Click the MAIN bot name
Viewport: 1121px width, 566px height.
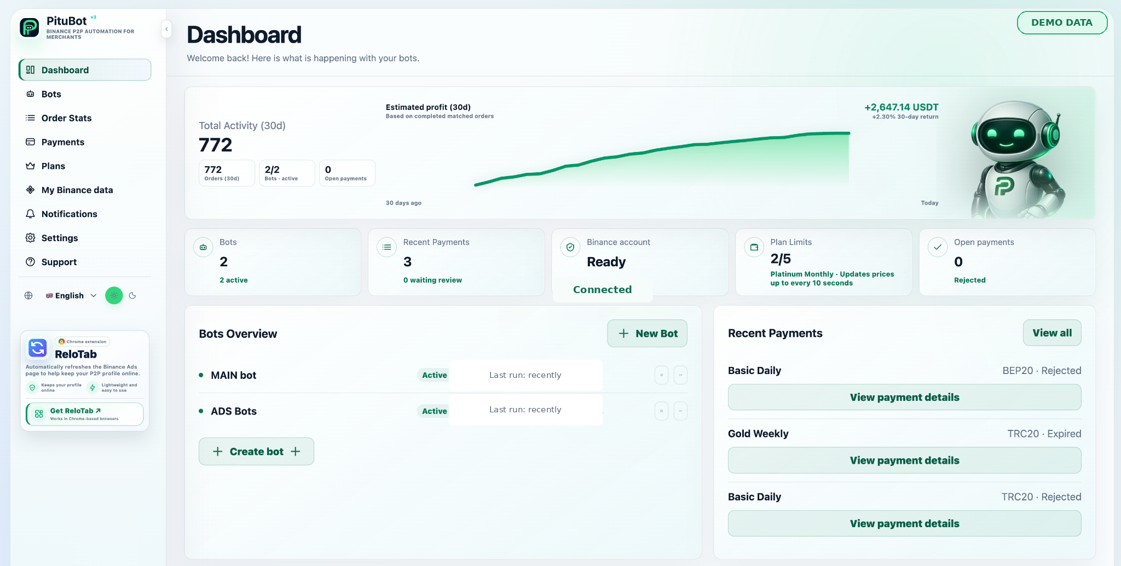[234, 375]
